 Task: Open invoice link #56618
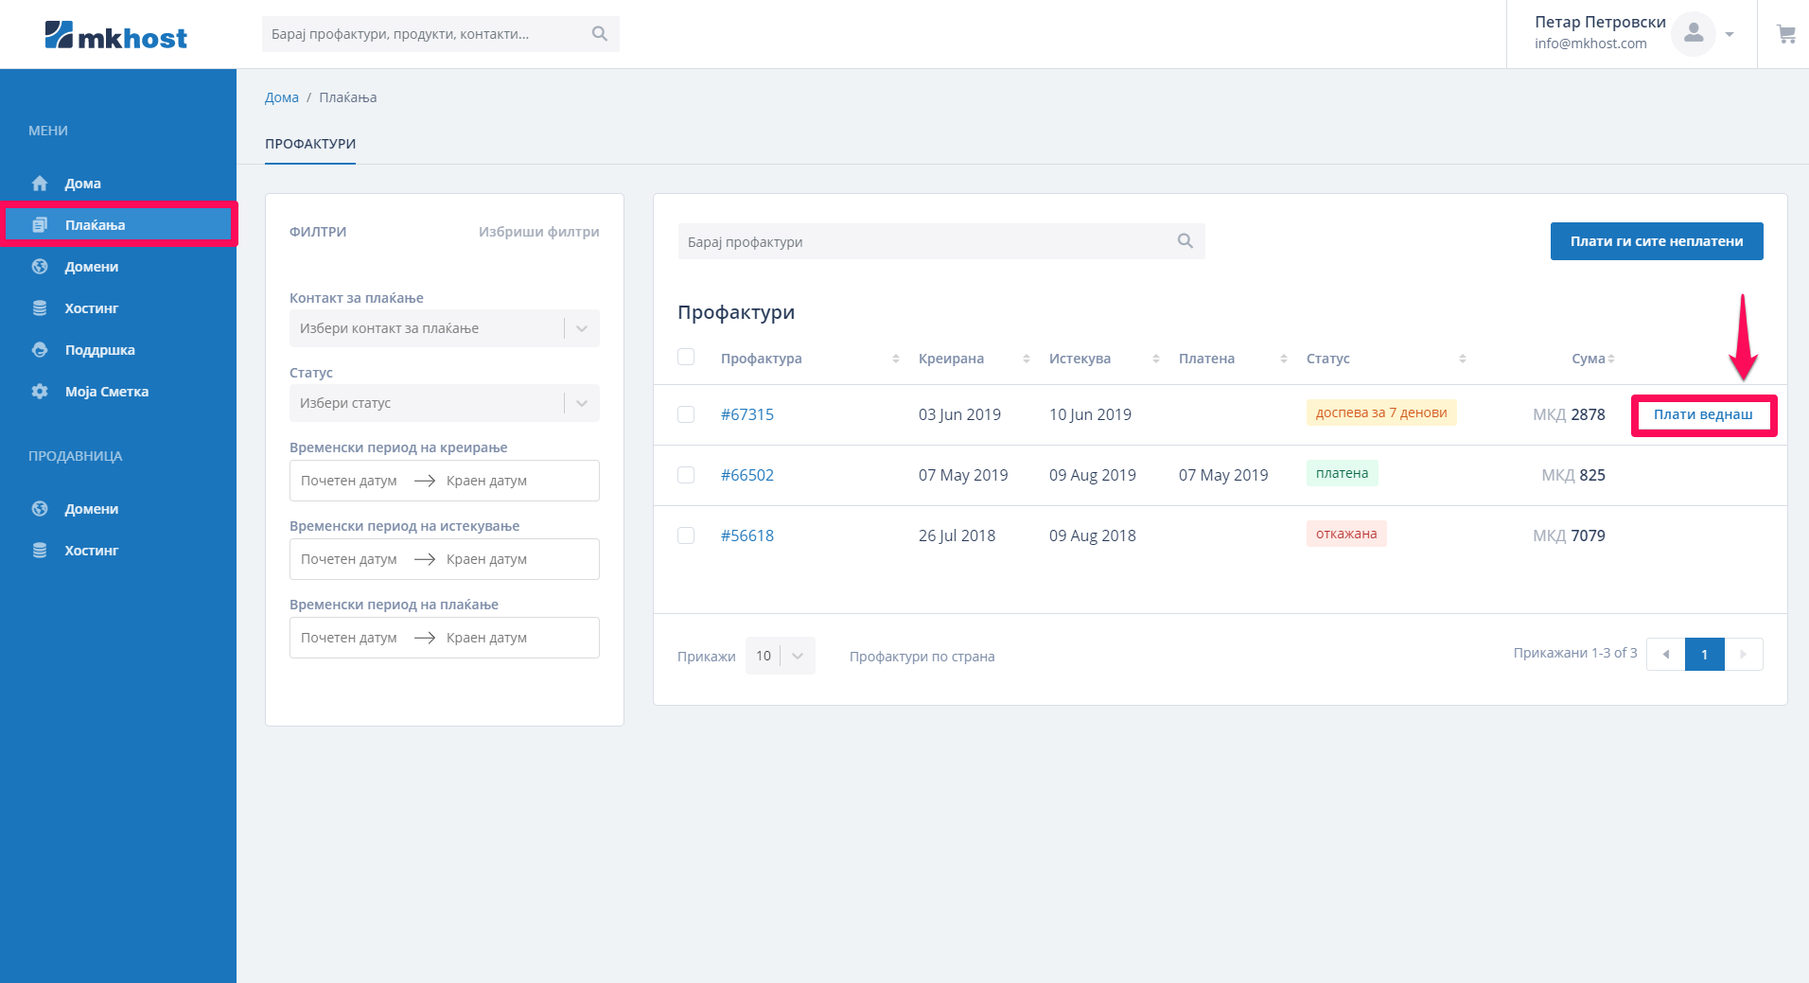(x=746, y=535)
